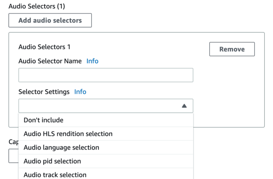This screenshot has height=179, width=273.
Task: Click the Audio Selector Name label
Action: click(50, 61)
